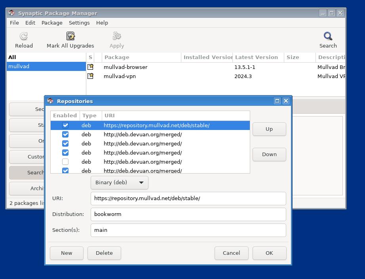Close the Repositories dialog
365x279 pixels.
(x=286, y=101)
